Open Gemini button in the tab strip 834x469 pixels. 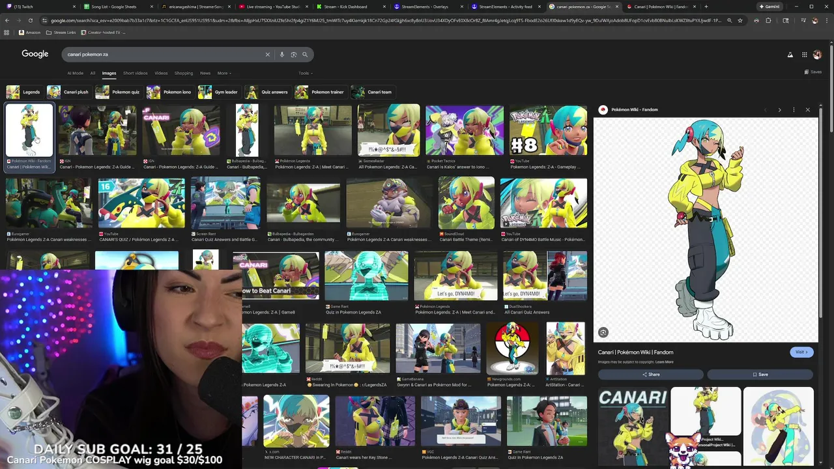769,7
